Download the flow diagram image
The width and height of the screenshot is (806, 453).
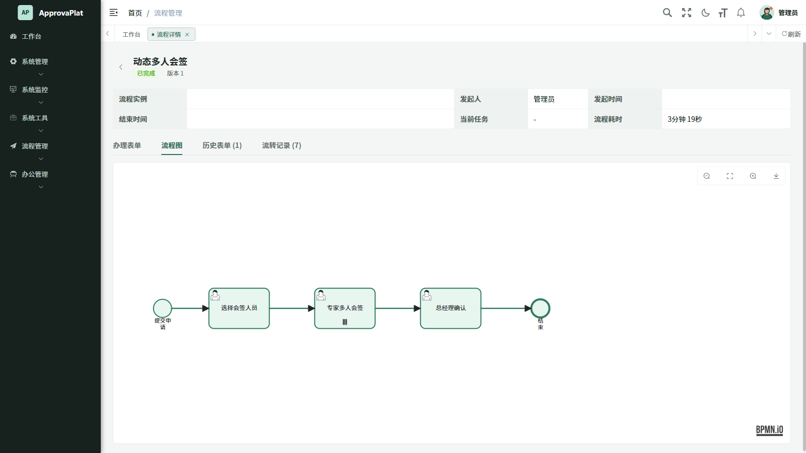pyautogui.click(x=776, y=176)
